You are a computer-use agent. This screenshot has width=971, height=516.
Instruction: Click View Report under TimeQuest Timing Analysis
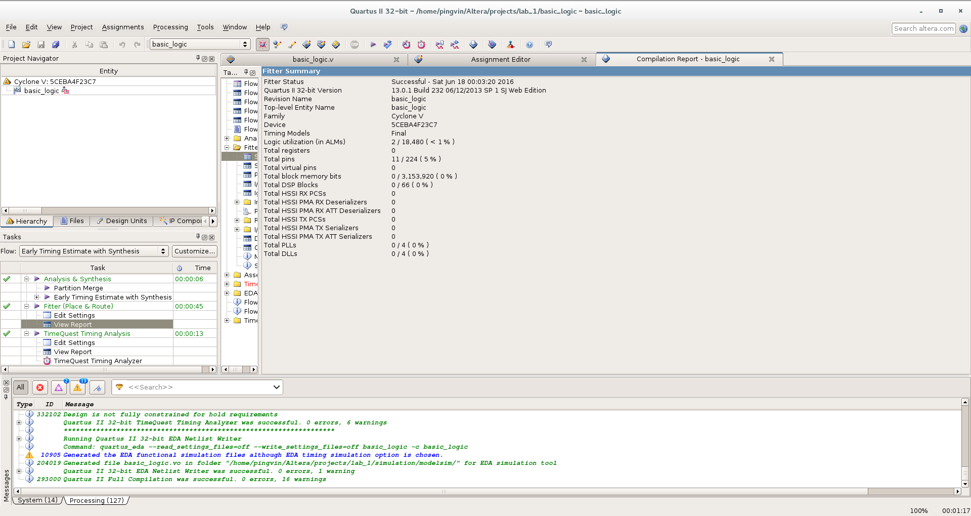coord(73,352)
